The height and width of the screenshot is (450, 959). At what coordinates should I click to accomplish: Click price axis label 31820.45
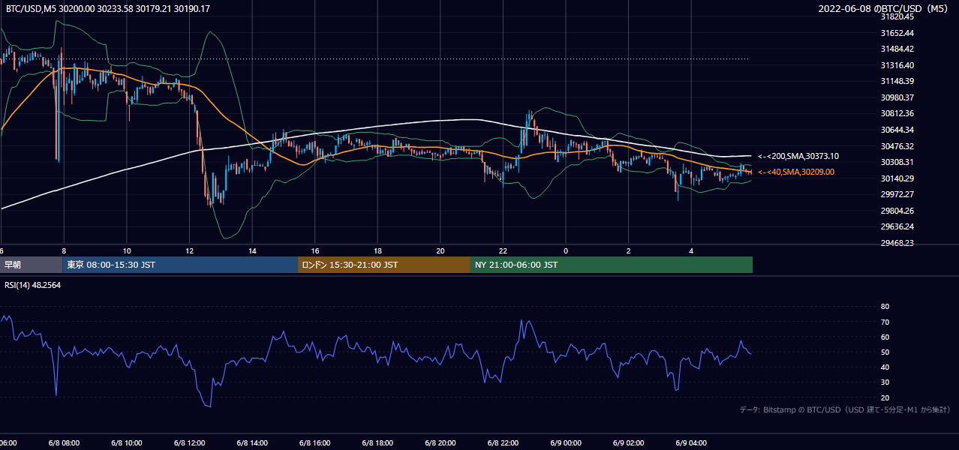897,16
